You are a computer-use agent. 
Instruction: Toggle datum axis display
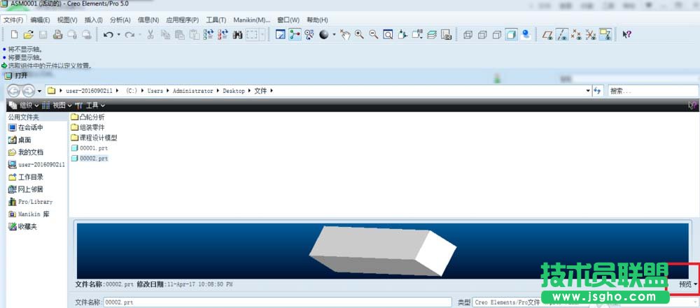[562, 34]
